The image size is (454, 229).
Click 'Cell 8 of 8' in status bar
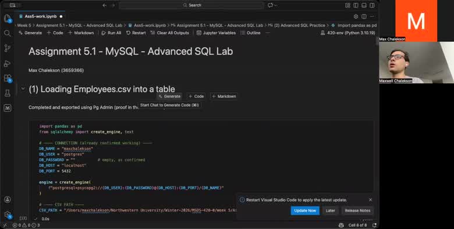357,226
